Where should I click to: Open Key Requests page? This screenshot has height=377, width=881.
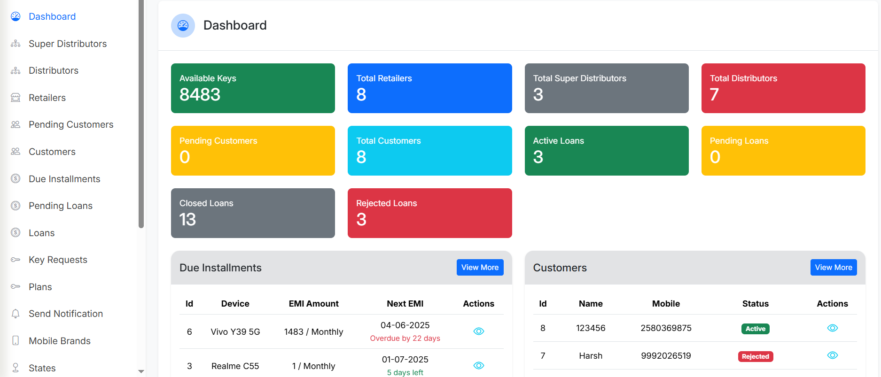58,260
